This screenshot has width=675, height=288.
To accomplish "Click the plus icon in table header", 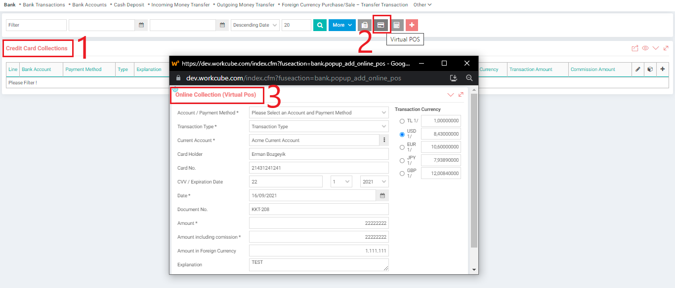I will [x=663, y=70].
